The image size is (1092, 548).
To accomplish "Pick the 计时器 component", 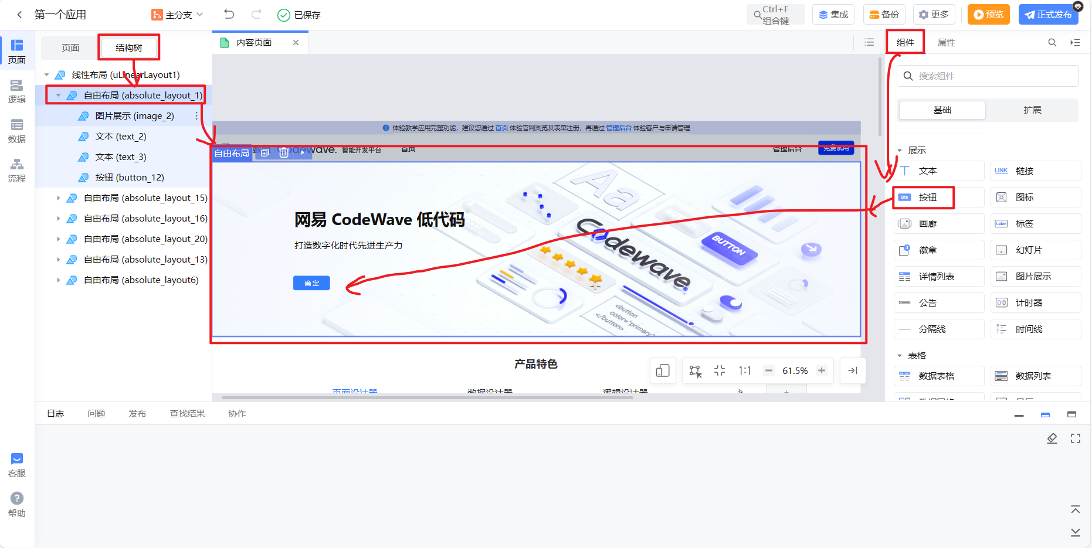I will pyautogui.click(x=1036, y=303).
